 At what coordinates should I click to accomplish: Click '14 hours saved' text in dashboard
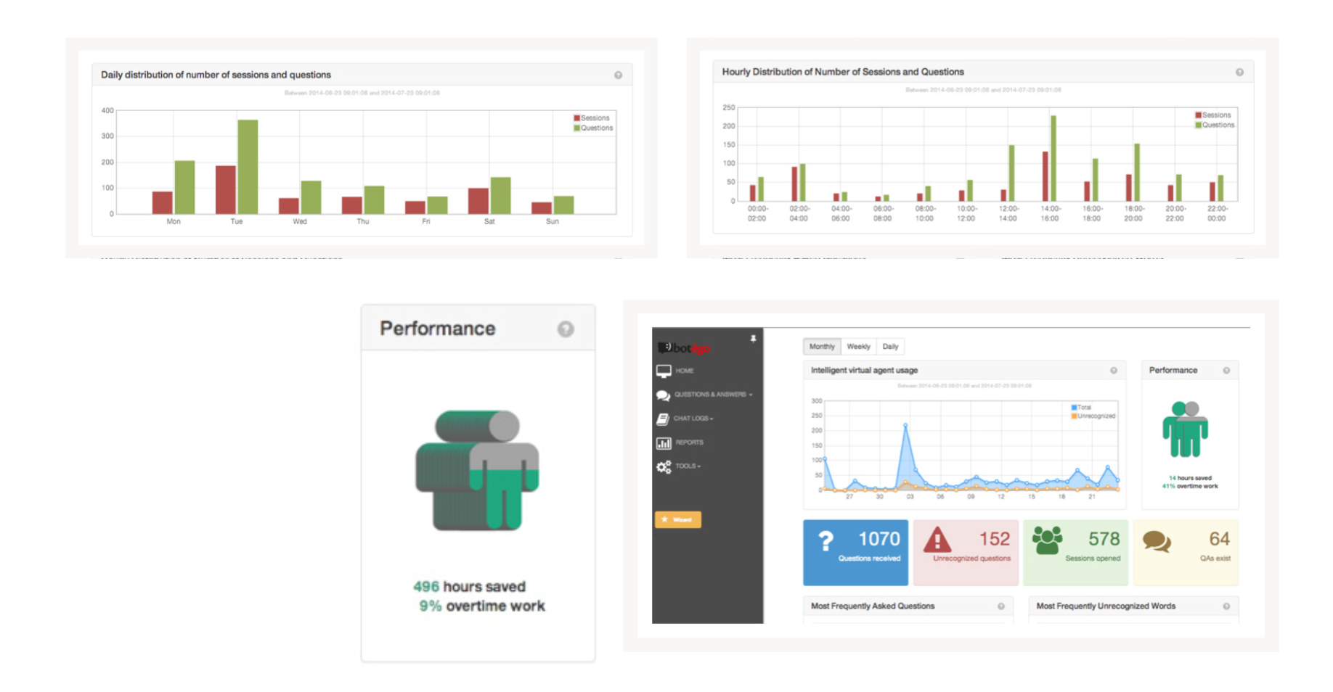pos(1190,479)
